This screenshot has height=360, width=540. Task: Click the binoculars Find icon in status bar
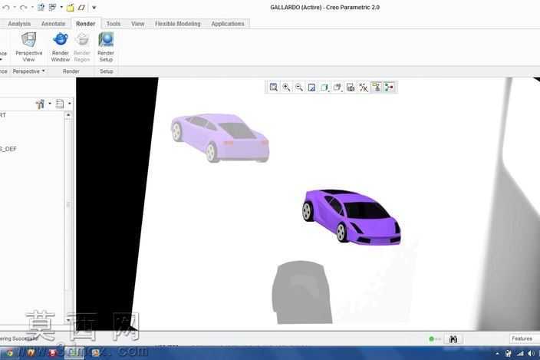point(453,339)
